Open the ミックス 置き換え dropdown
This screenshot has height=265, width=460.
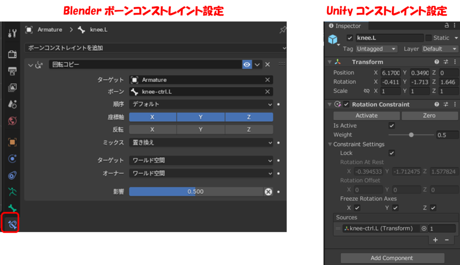pyautogui.click(x=201, y=143)
